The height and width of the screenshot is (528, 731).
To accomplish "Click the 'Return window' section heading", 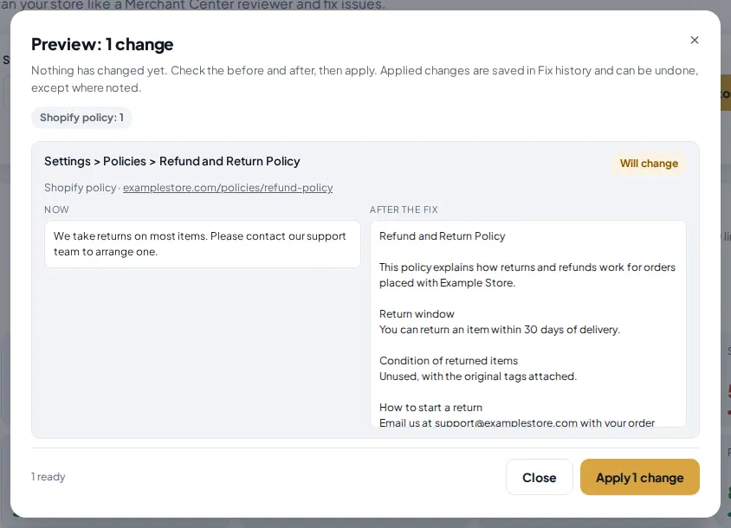I will coord(417,314).
